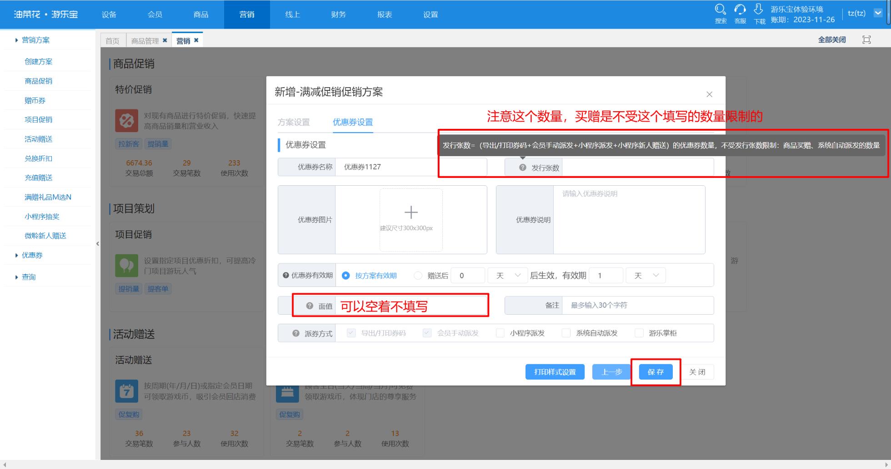Click 关闭 button in dialog footer
This screenshot has width=891, height=469.
point(697,372)
